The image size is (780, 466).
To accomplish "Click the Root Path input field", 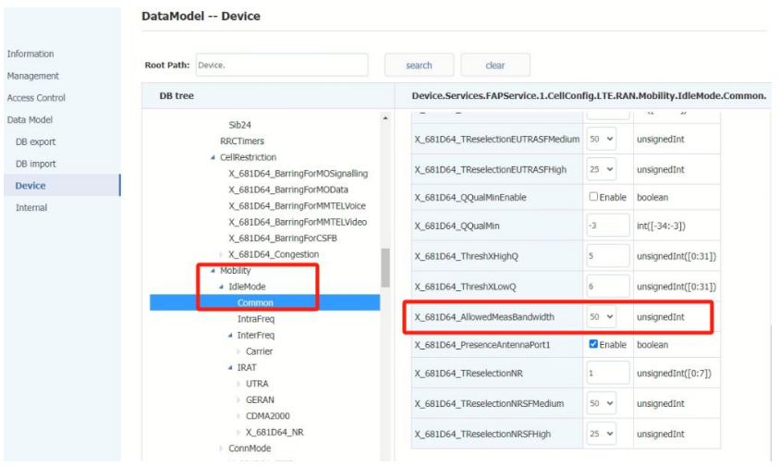I will click(281, 66).
